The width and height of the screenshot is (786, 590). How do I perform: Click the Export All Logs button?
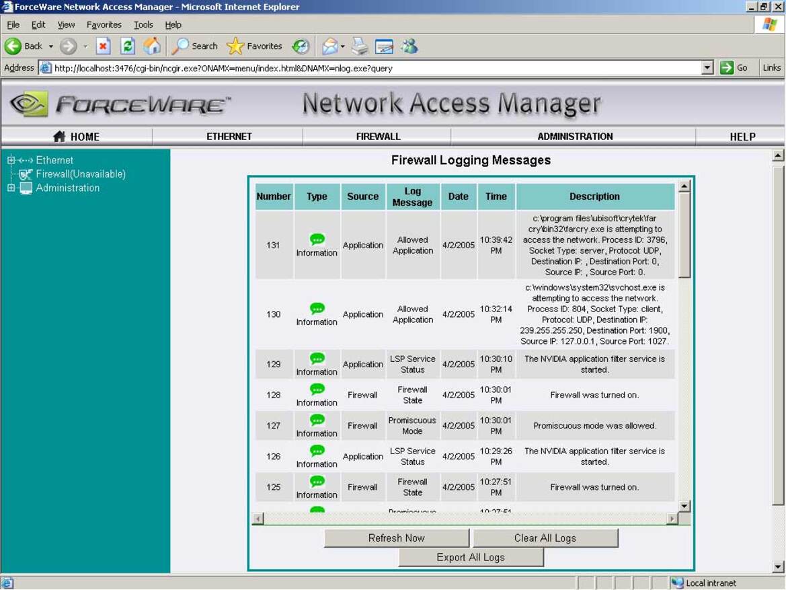pos(471,558)
